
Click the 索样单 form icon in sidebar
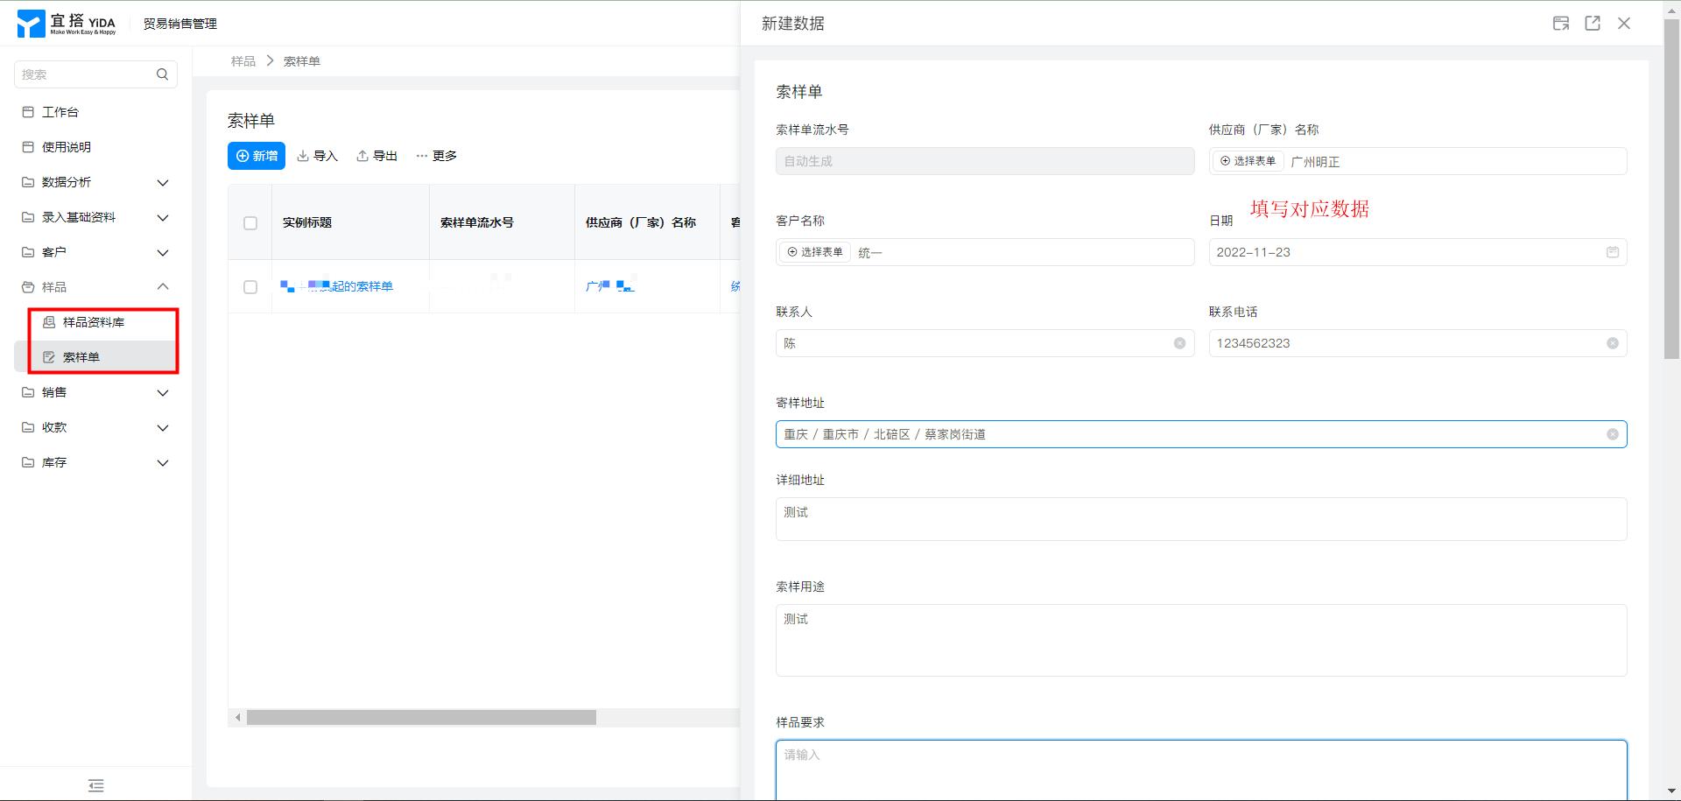click(49, 357)
